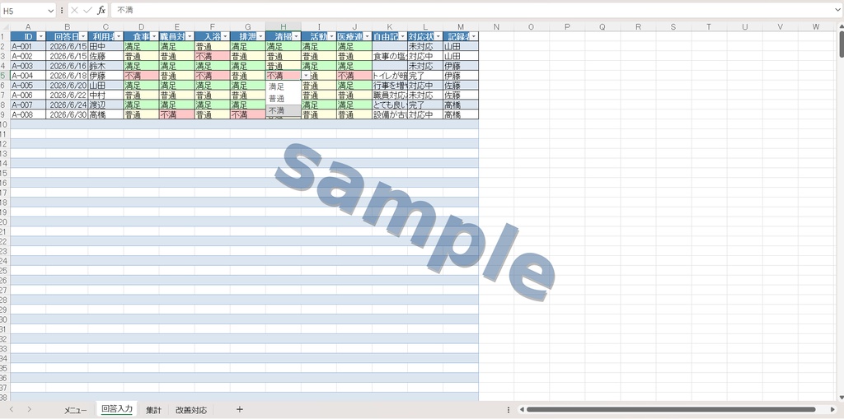This screenshot has height=419, width=844.
Task: Select the 記録者 cell 高橋 in row A-008
Action: [x=461, y=114]
